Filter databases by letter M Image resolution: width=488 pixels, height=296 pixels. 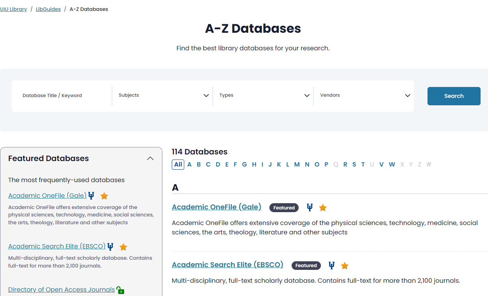(x=297, y=165)
